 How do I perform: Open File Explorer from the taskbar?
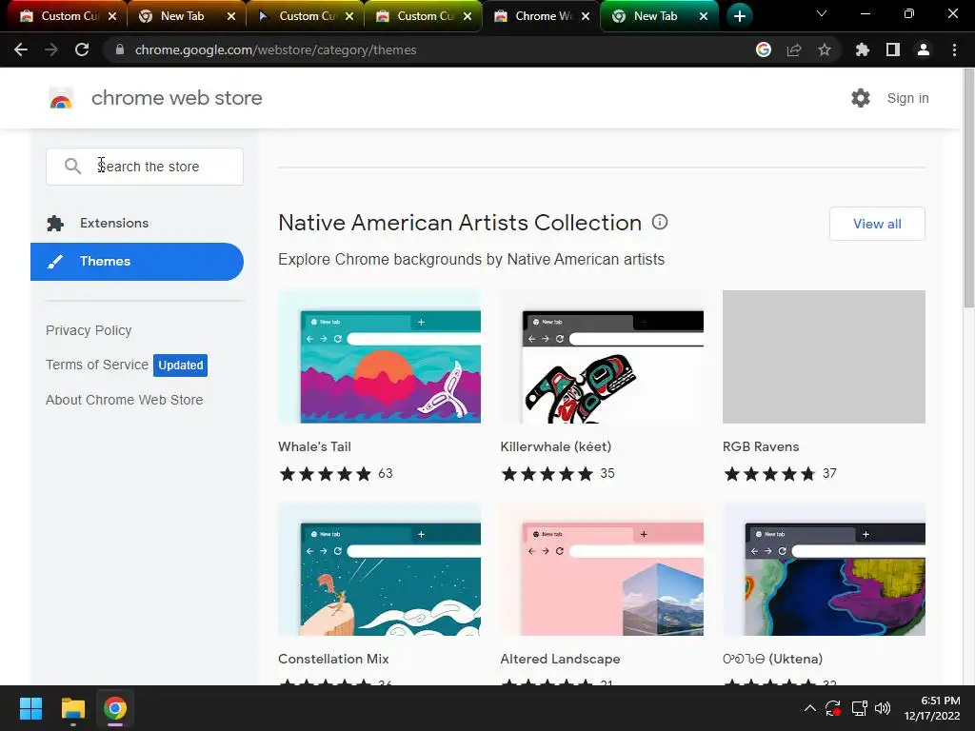click(x=72, y=708)
